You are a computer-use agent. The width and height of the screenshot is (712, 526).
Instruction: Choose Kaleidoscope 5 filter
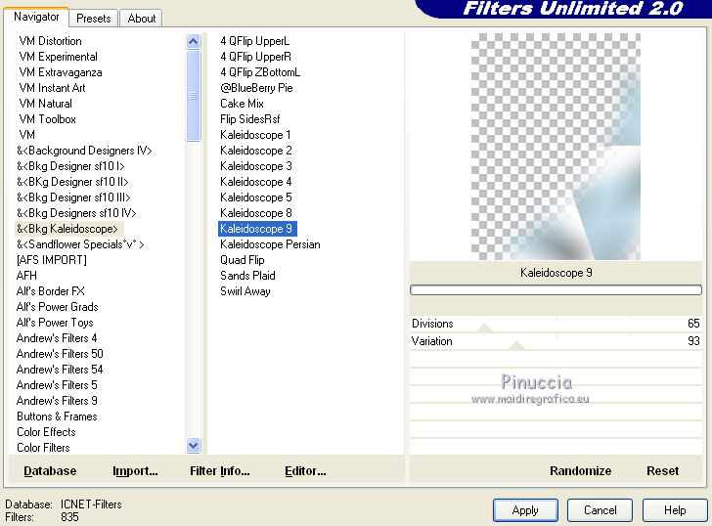click(x=255, y=197)
